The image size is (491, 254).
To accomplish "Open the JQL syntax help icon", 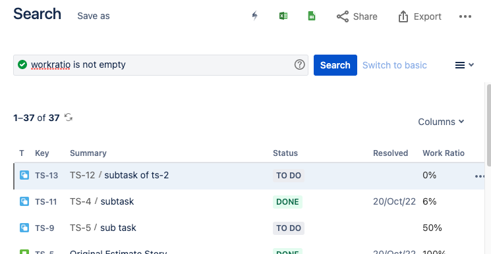I will (300, 64).
